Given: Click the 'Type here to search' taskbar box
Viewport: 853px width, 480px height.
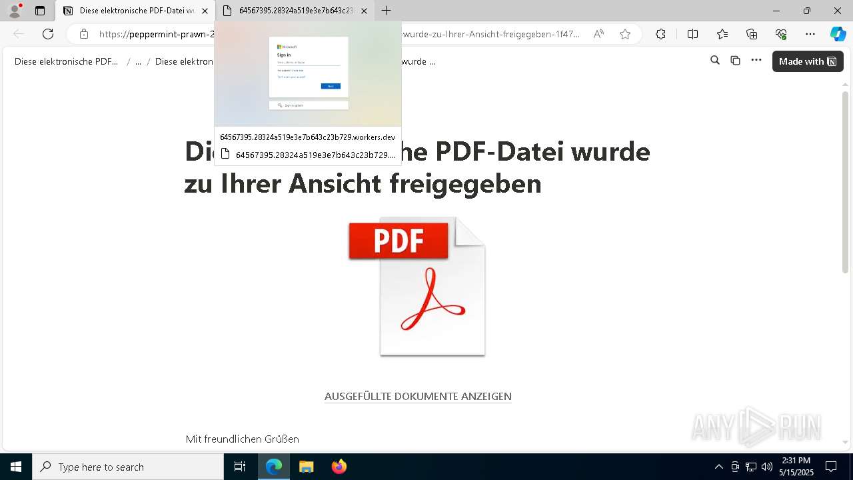Looking at the screenshot, I should click(x=128, y=467).
